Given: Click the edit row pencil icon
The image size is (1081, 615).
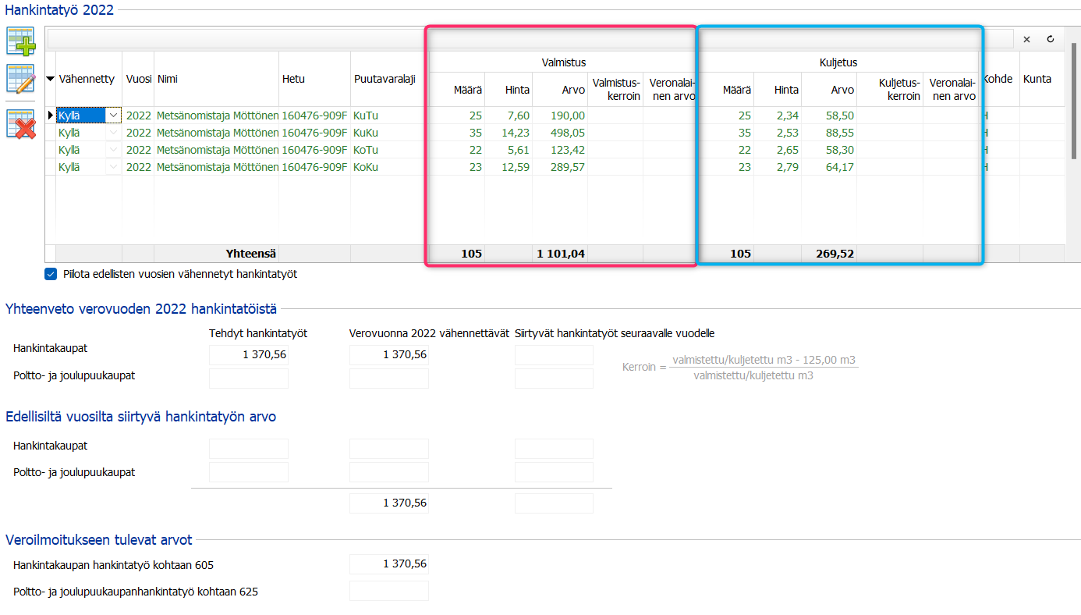Looking at the screenshot, I should 21,79.
